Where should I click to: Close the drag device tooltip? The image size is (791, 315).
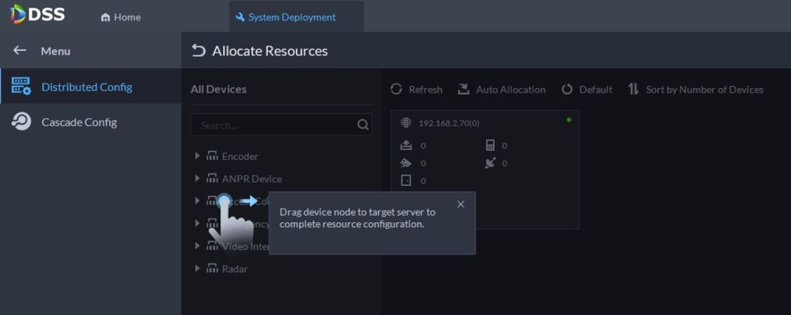click(461, 205)
